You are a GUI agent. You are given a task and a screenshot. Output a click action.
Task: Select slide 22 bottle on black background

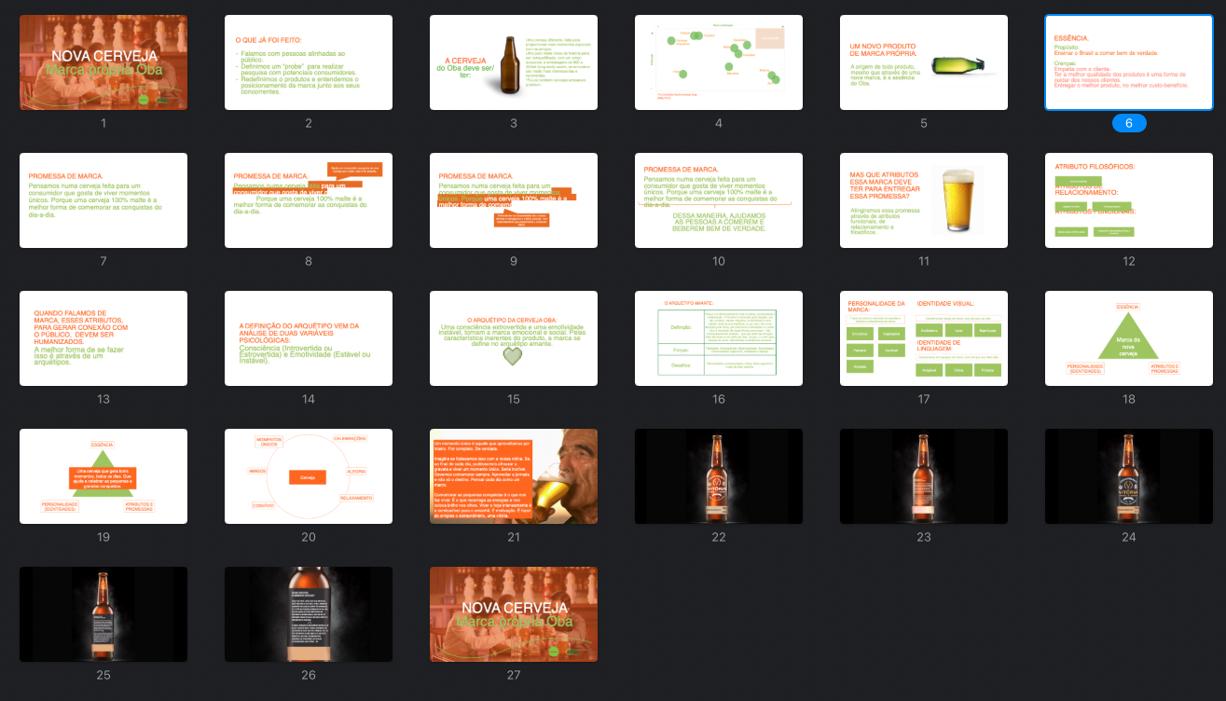coord(719,476)
